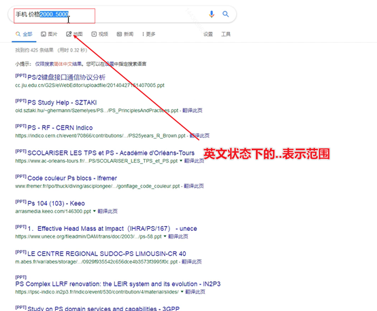This screenshot has height=311, width=377.
Task: Switch to the 地图 (Maps) tab
Action: click(74, 34)
